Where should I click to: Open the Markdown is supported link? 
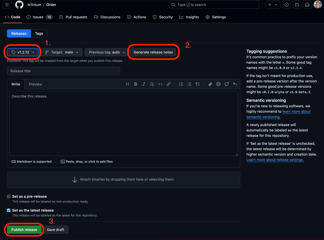[x=32, y=162]
